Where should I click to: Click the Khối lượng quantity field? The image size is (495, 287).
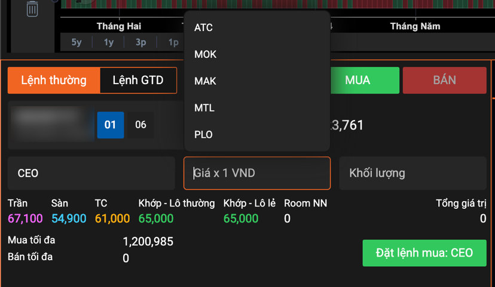point(412,173)
